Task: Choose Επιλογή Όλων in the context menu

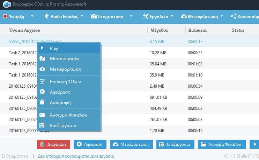Action: pyautogui.click(x=69, y=81)
